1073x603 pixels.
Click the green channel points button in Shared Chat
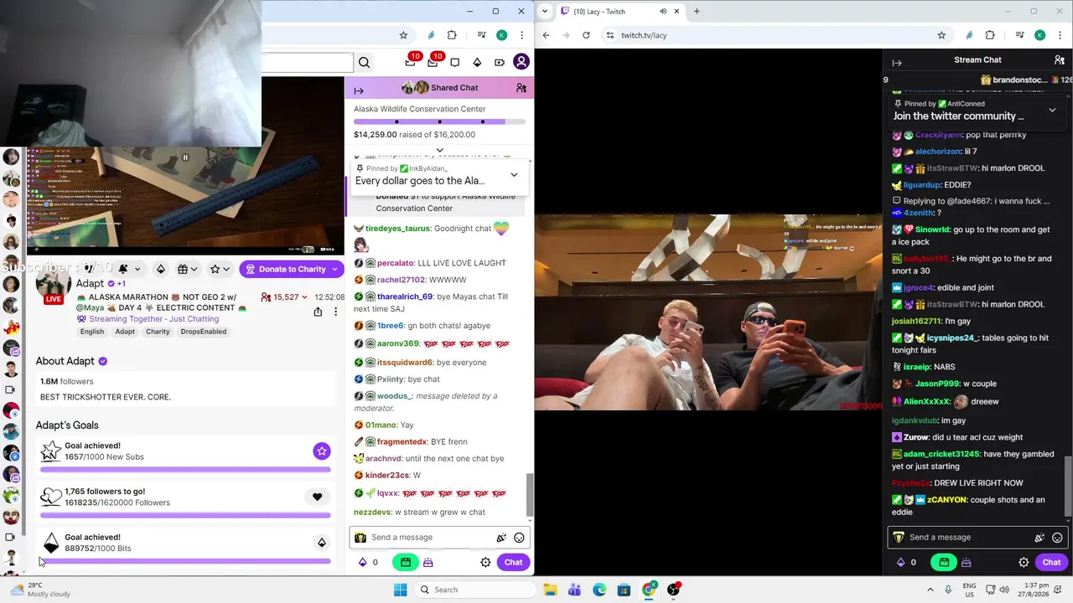406,563
